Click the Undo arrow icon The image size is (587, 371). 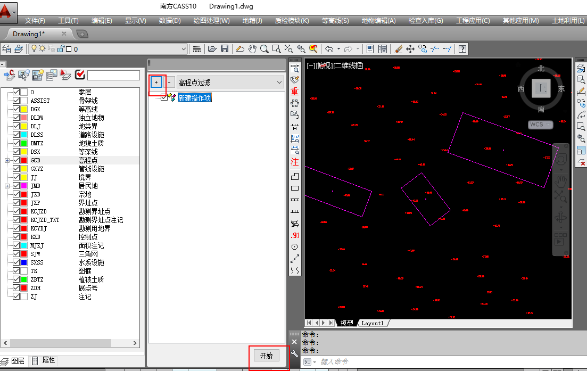pyautogui.click(x=329, y=48)
